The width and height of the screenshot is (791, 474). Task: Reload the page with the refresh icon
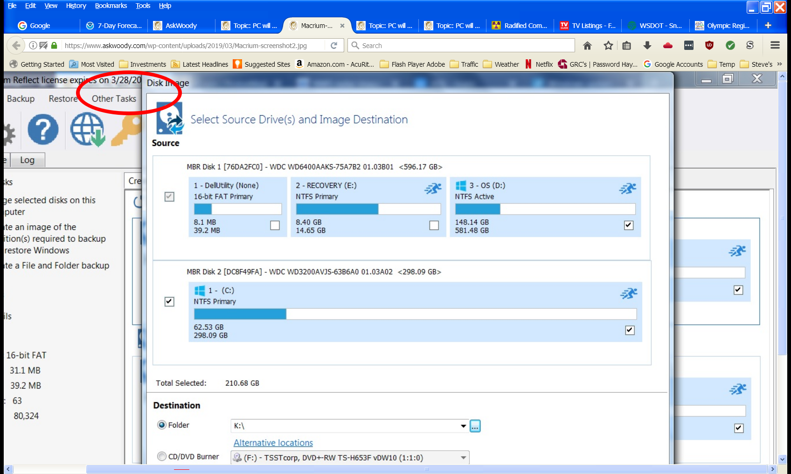coord(334,45)
